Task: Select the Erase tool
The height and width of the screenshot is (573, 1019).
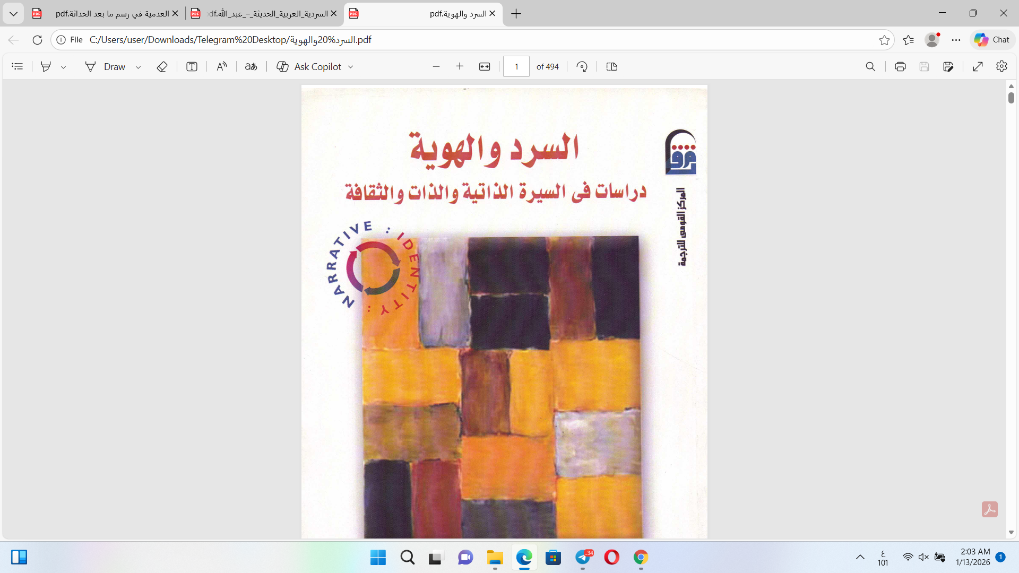Action: click(162, 66)
